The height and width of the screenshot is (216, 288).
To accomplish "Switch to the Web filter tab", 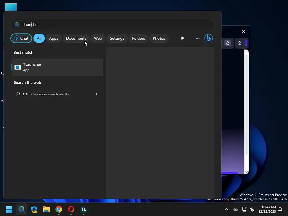I will [98, 38].
